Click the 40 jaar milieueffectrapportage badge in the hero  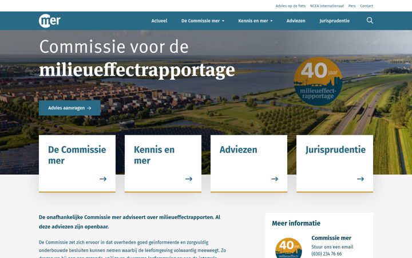(x=318, y=81)
